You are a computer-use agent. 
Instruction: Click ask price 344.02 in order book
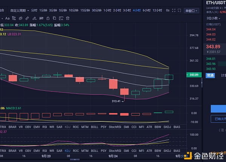click(211, 40)
